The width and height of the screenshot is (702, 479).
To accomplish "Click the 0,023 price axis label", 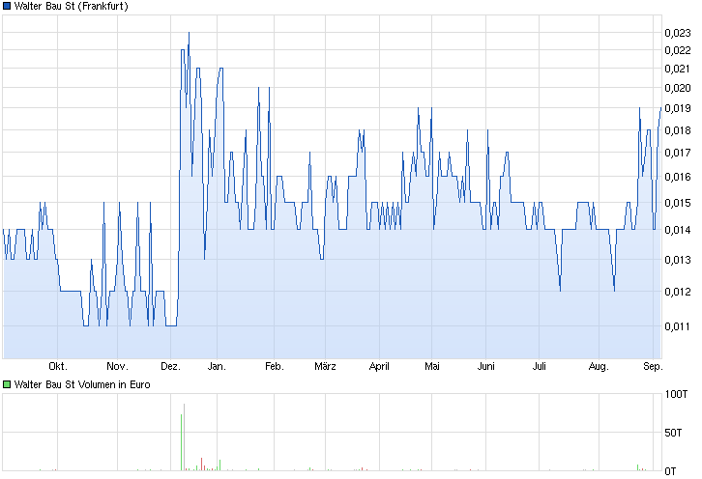I will (x=678, y=33).
